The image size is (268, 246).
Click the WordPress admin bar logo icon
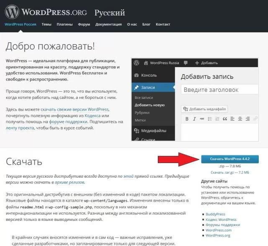click(x=137, y=63)
